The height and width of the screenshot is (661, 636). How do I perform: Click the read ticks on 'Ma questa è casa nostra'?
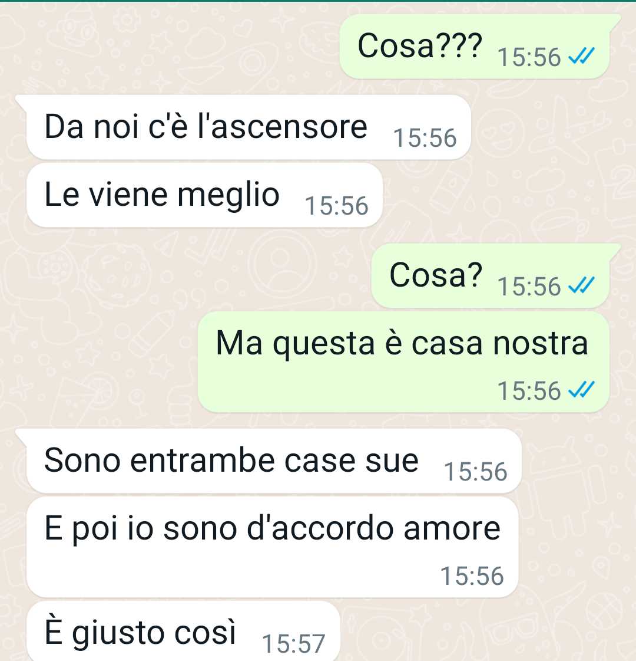coord(581,390)
